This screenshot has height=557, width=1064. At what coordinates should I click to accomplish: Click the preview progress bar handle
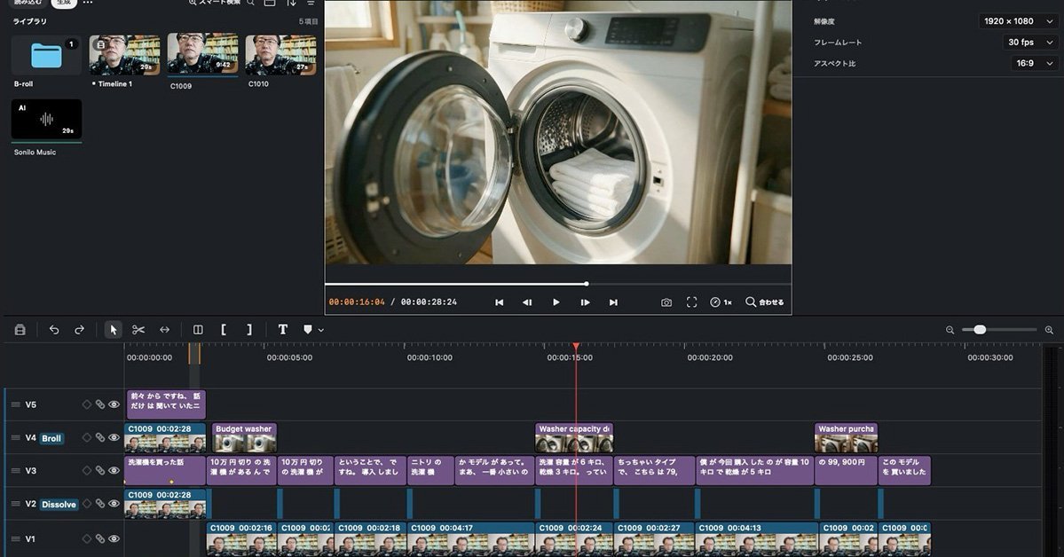587,284
